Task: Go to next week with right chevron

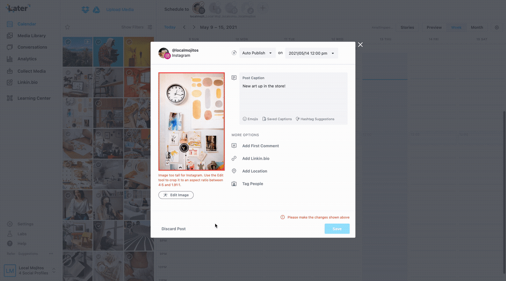Action: (x=194, y=27)
